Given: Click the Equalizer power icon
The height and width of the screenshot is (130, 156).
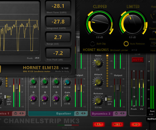Looking at the screenshot, I should point(77,113).
